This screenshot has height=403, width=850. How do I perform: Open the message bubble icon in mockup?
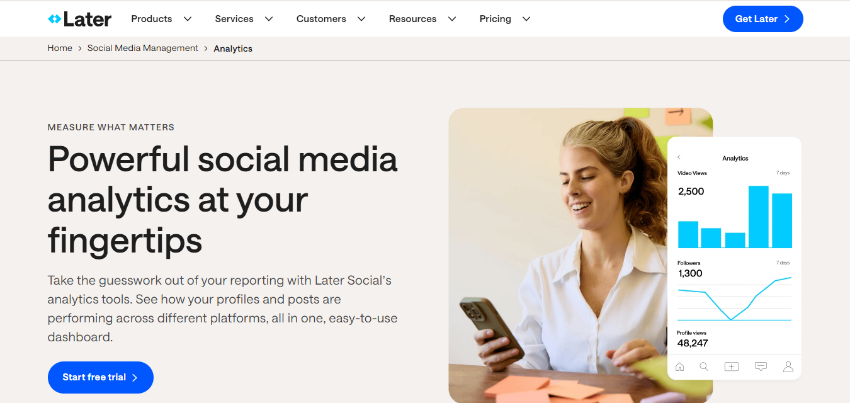[x=761, y=366]
